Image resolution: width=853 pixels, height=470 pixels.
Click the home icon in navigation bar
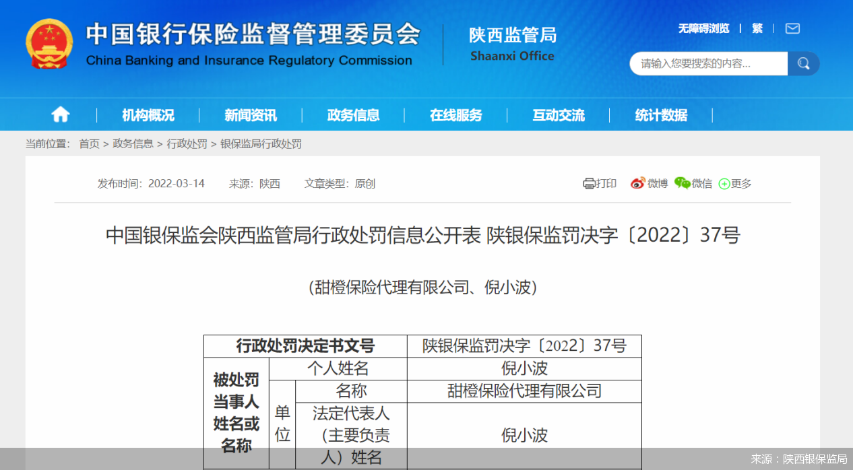[x=61, y=115]
